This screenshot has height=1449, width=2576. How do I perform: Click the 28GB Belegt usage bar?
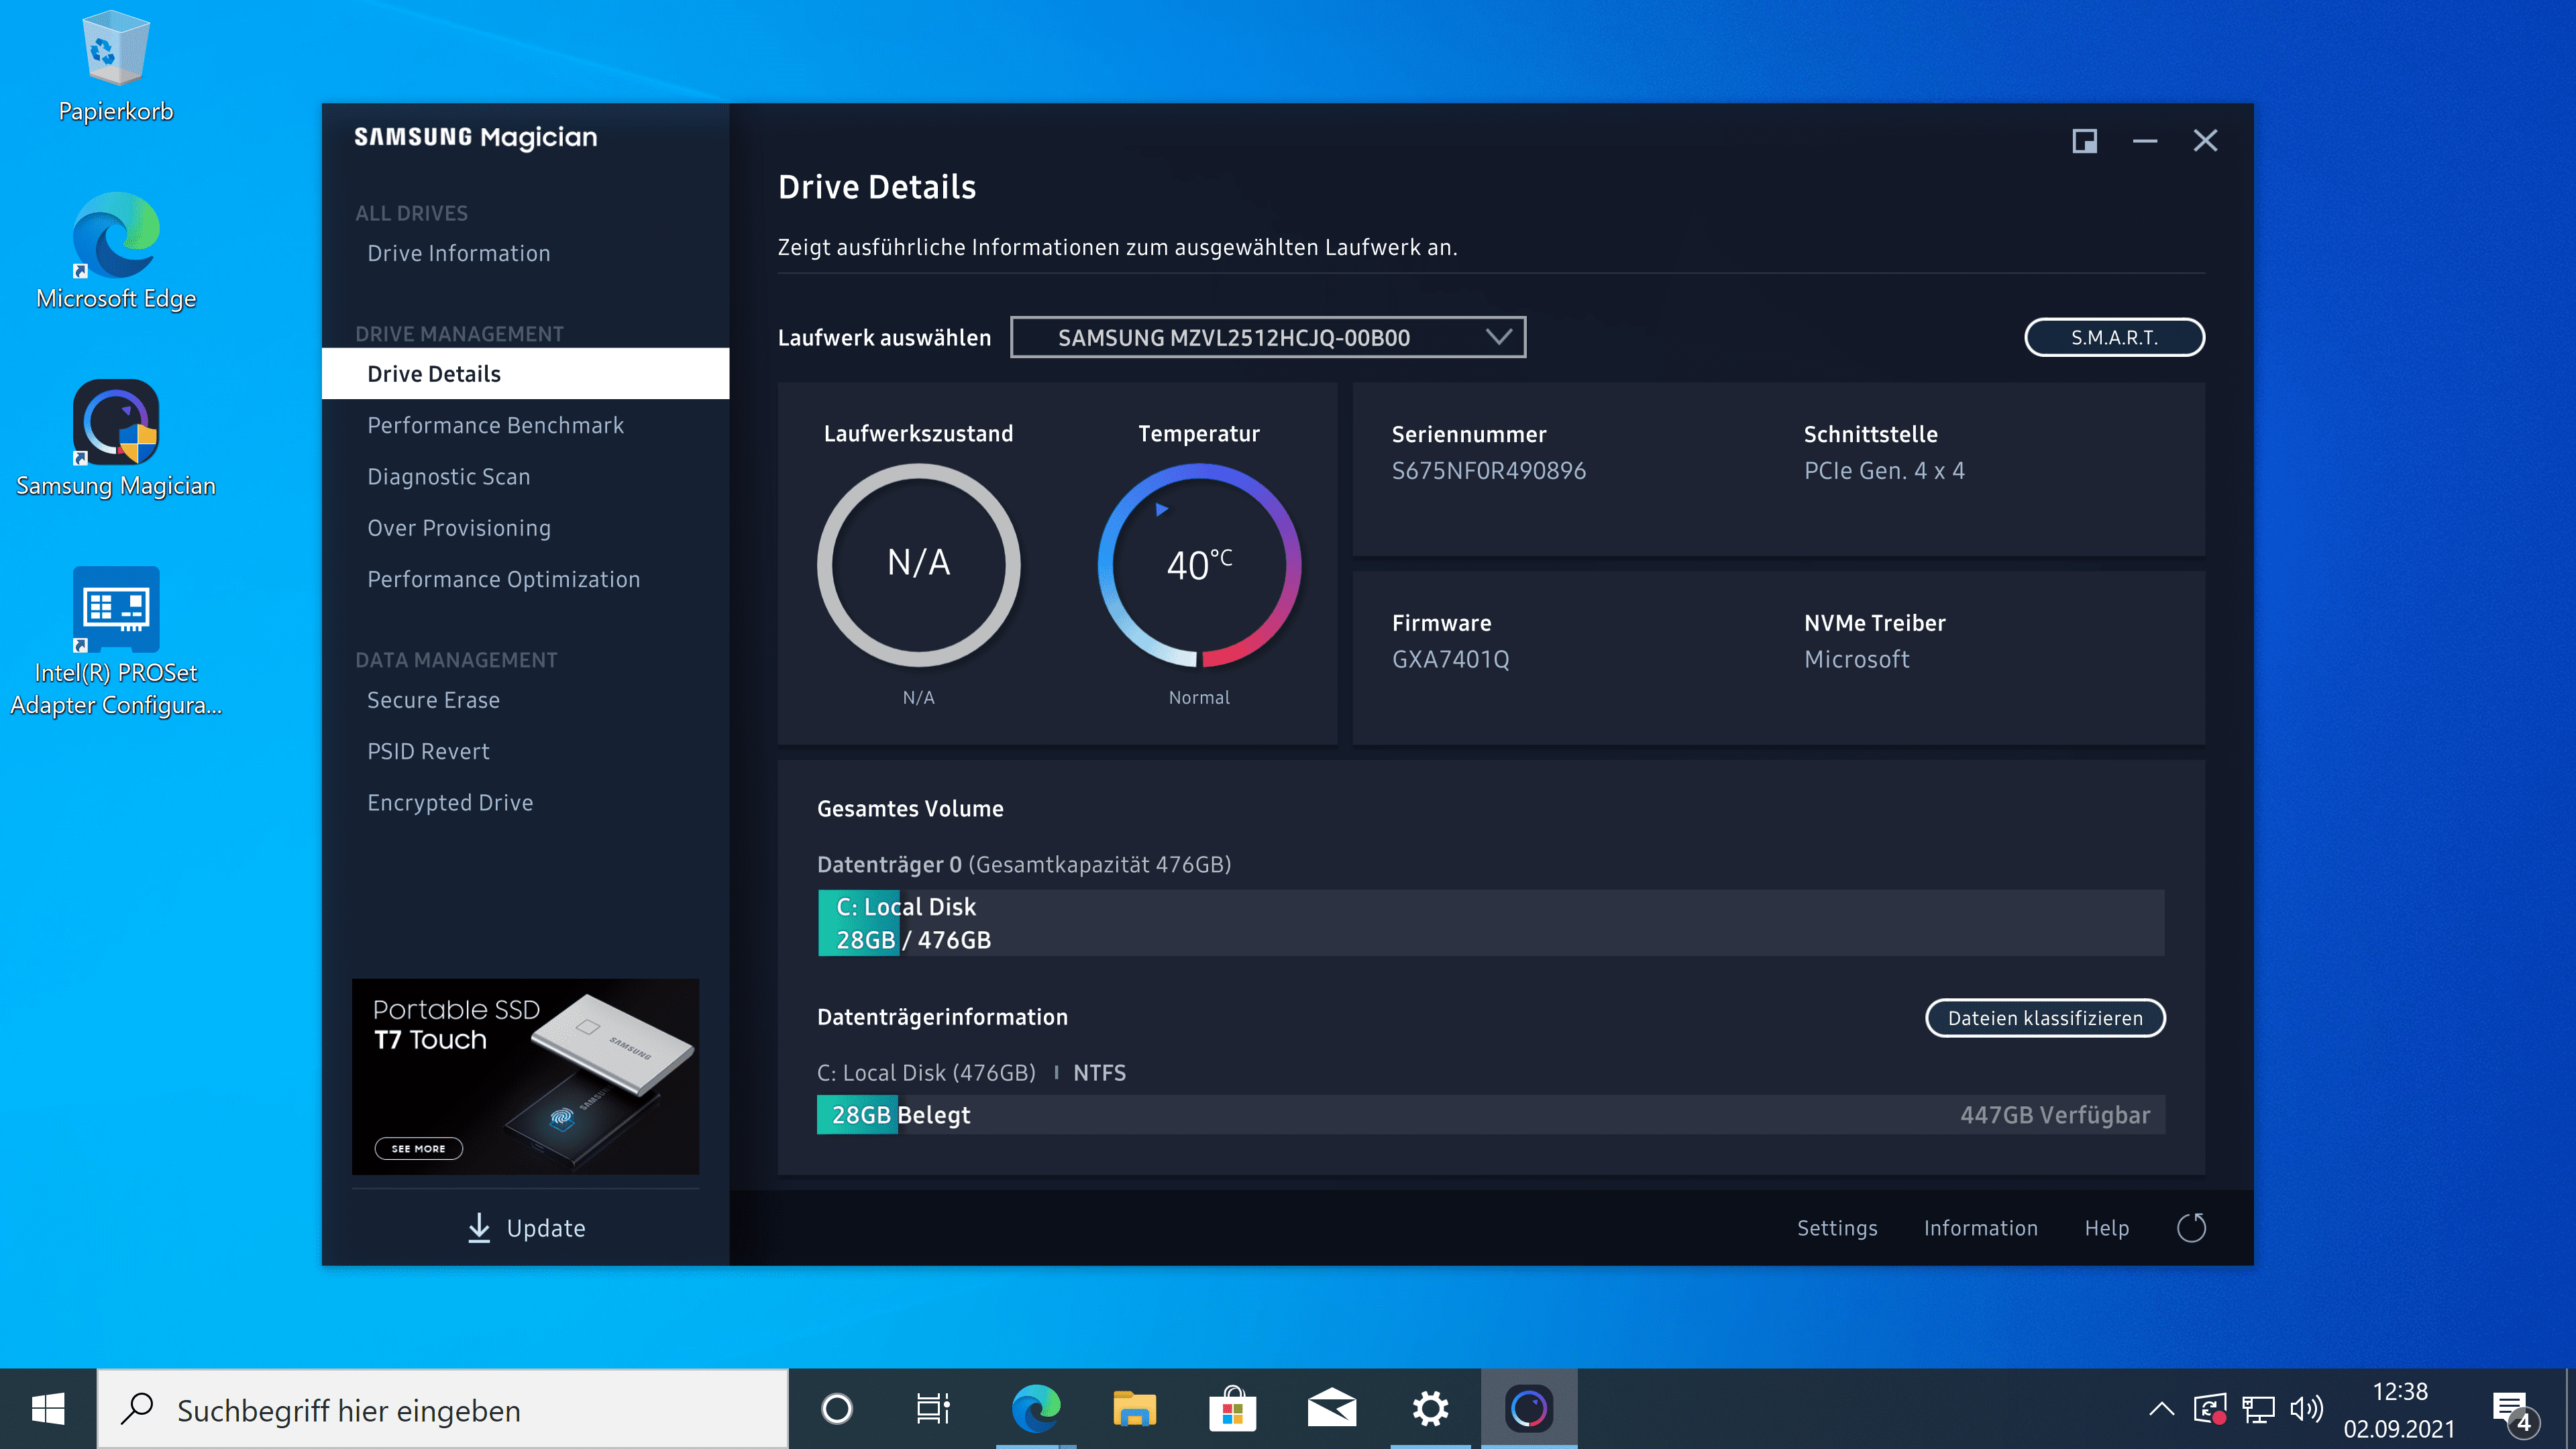click(x=1490, y=1115)
